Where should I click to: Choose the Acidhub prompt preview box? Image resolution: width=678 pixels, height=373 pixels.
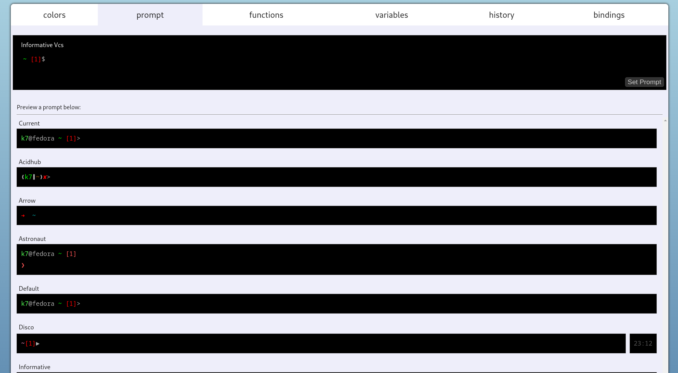point(336,177)
